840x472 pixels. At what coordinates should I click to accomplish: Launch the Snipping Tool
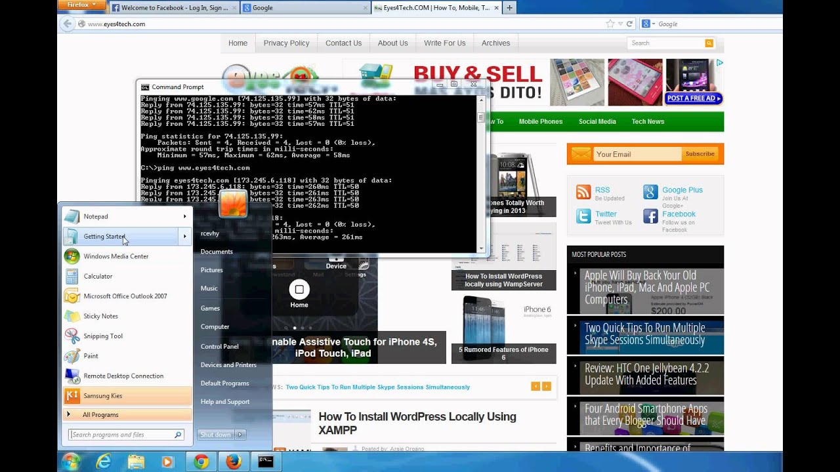point(127,336)
